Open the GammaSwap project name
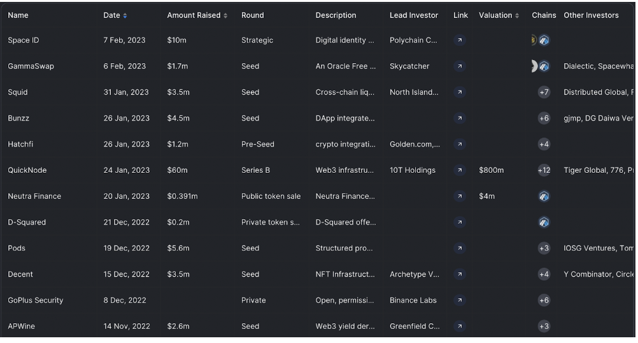Image resolution: width=638 pixels, height=343 pixels. point(31,66)
